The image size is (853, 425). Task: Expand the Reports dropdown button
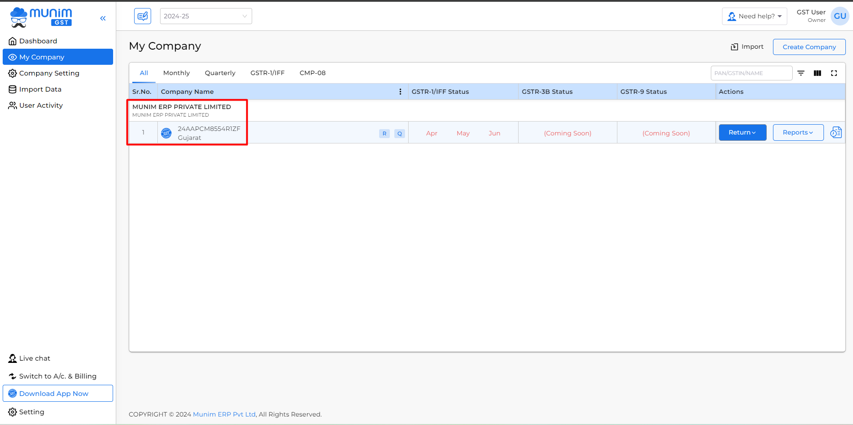[798, 132]
